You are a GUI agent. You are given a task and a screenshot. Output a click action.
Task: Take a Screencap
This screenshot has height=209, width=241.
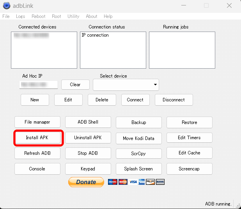190,169
